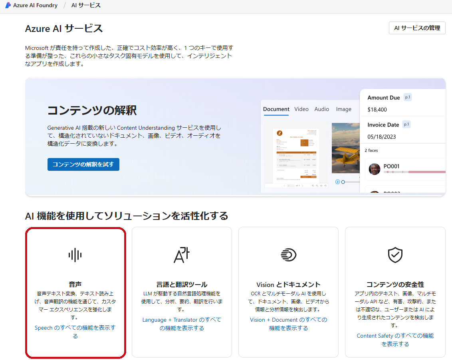
Task: Click the コンテンツの安全性 shield icon
Action: coord(395,255)
